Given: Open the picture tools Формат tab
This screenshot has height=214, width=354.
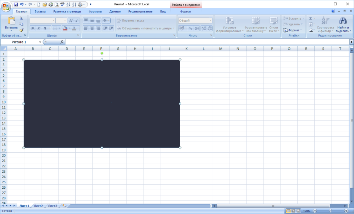Looking at the screenshot, I should tap(186, 11).
